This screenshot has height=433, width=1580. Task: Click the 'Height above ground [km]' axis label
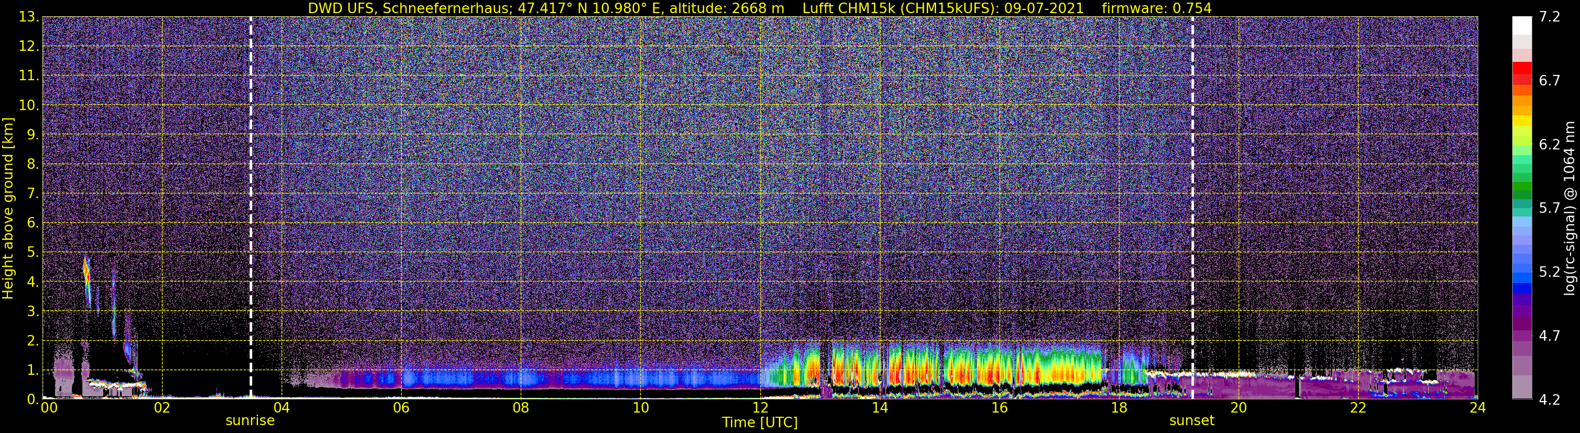pyautogui.click(x=8, y=208)
